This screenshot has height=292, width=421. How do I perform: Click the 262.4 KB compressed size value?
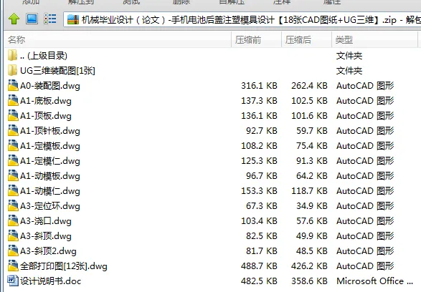point(309,85)
